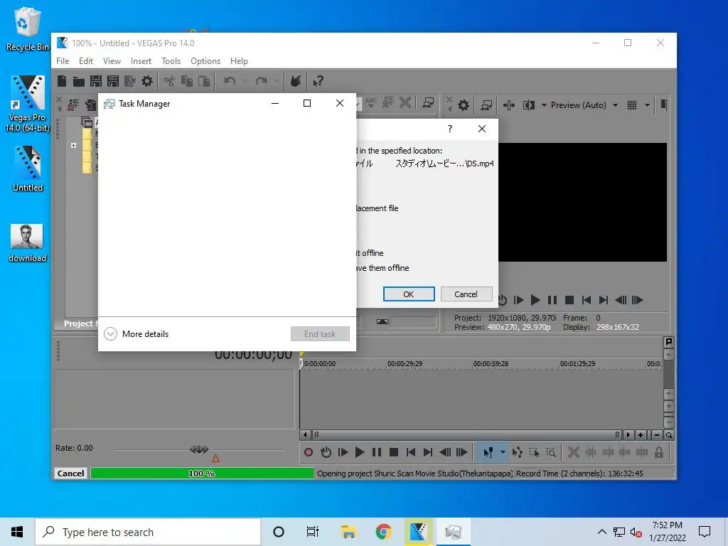Expand the project media tree plus node

73,145
